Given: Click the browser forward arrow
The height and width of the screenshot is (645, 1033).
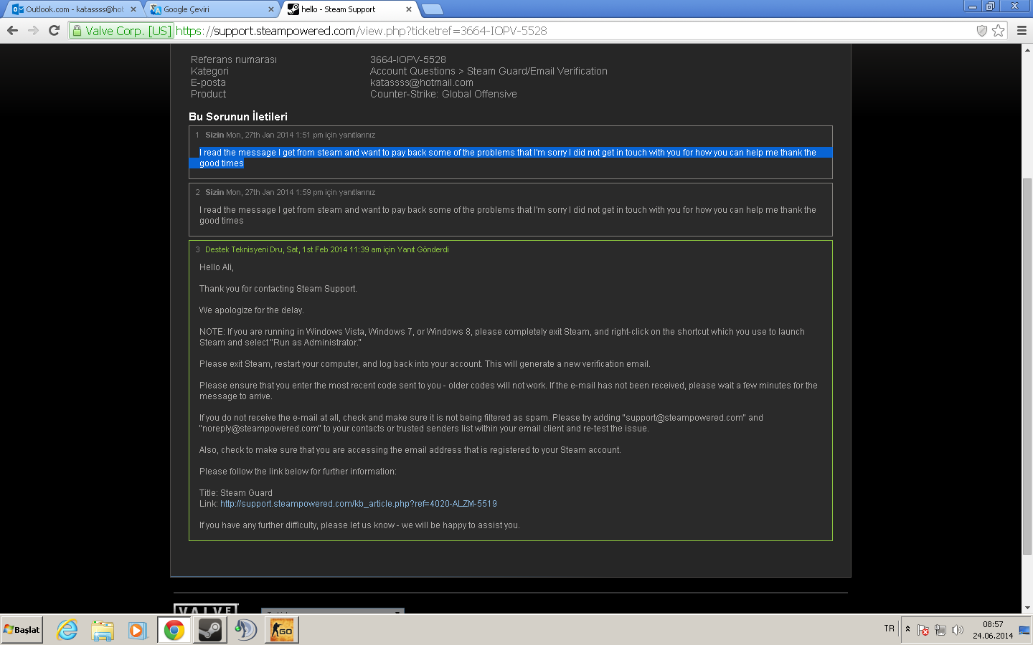Looking at the screenshot, I should pos(33,30).
